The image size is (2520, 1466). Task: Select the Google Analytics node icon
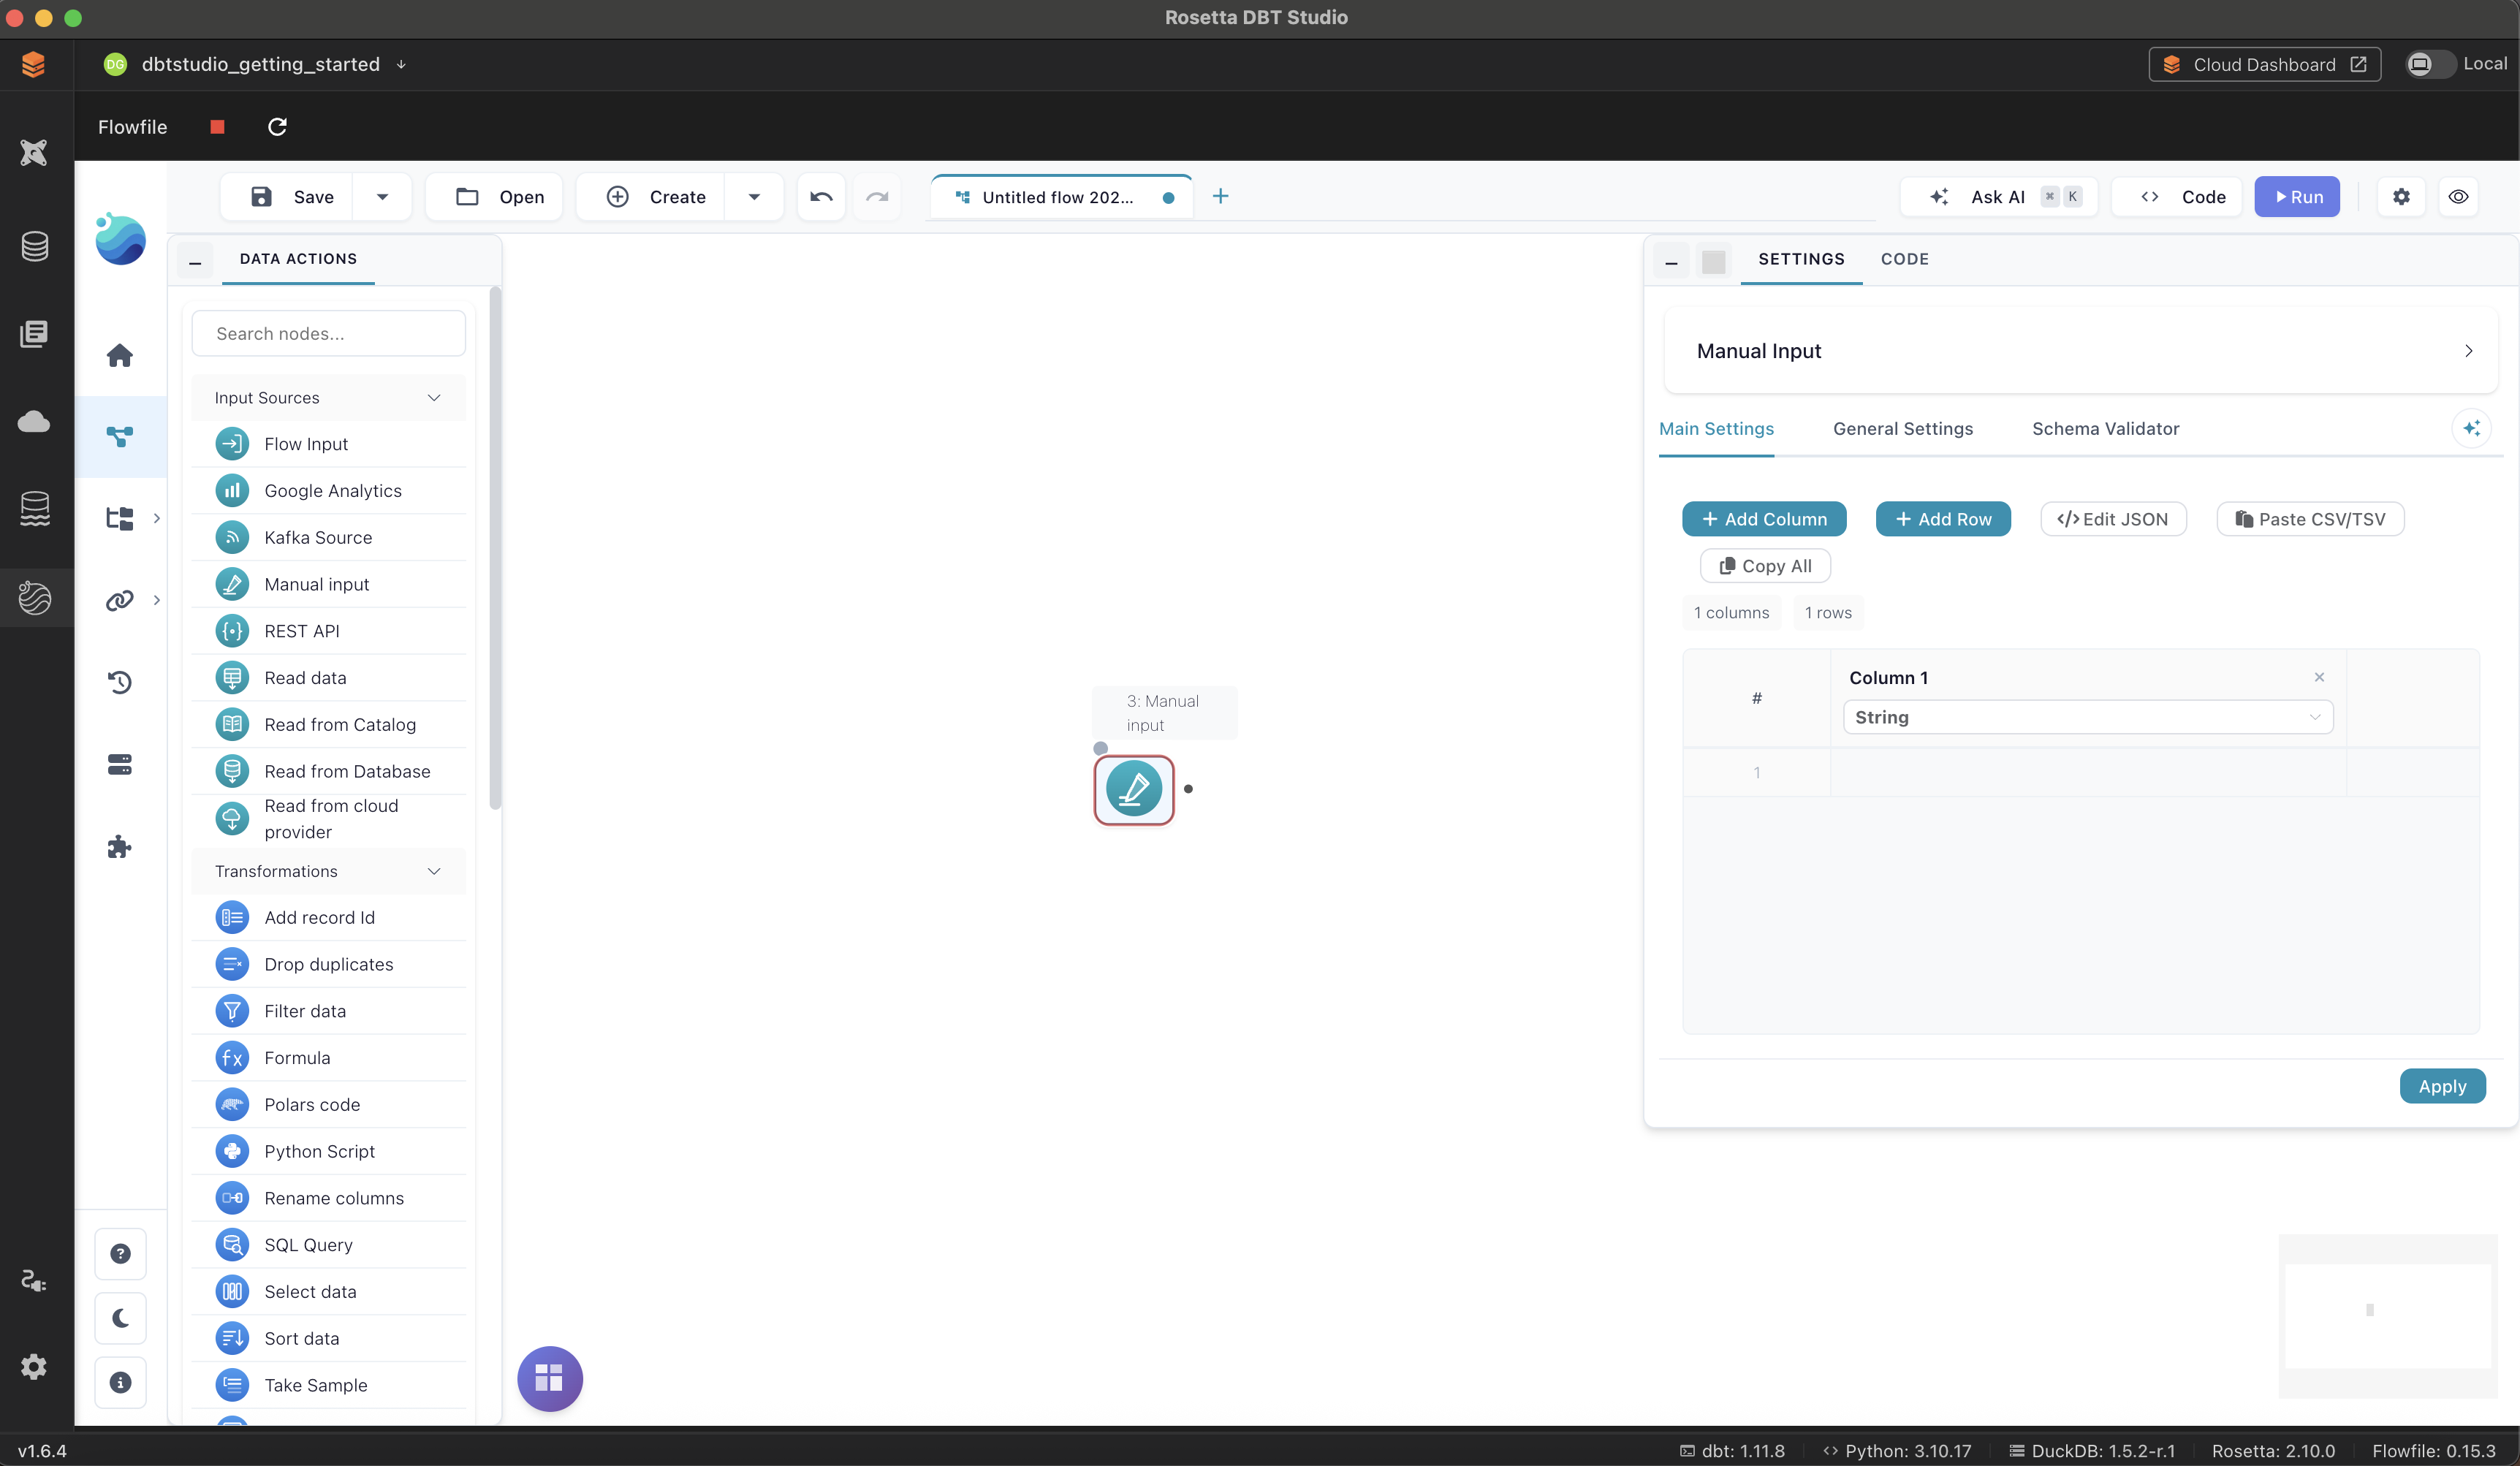232,490
